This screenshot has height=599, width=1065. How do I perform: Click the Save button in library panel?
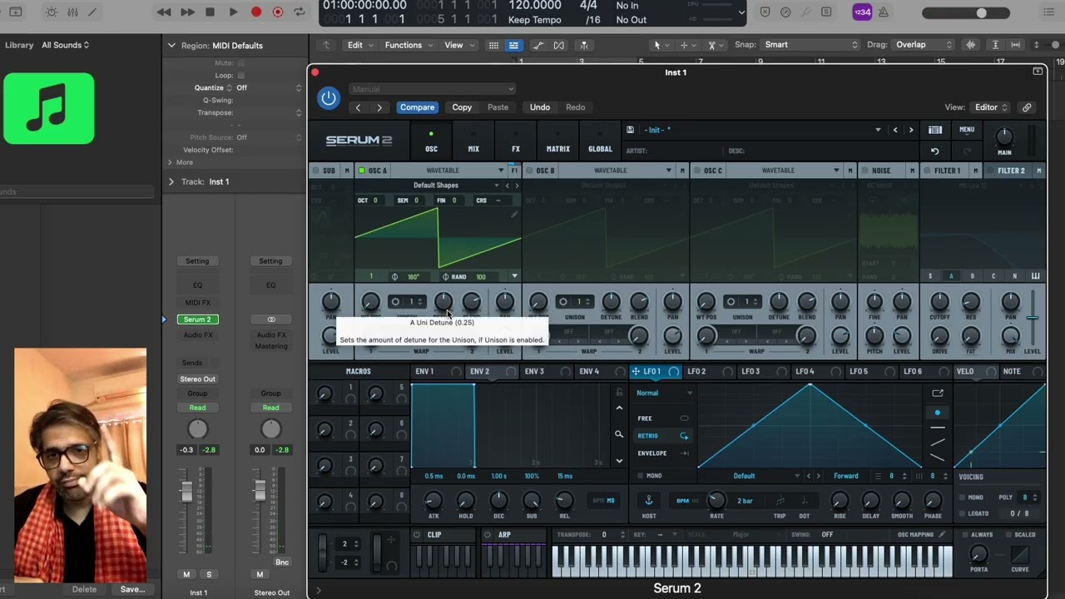coord(132,589)
